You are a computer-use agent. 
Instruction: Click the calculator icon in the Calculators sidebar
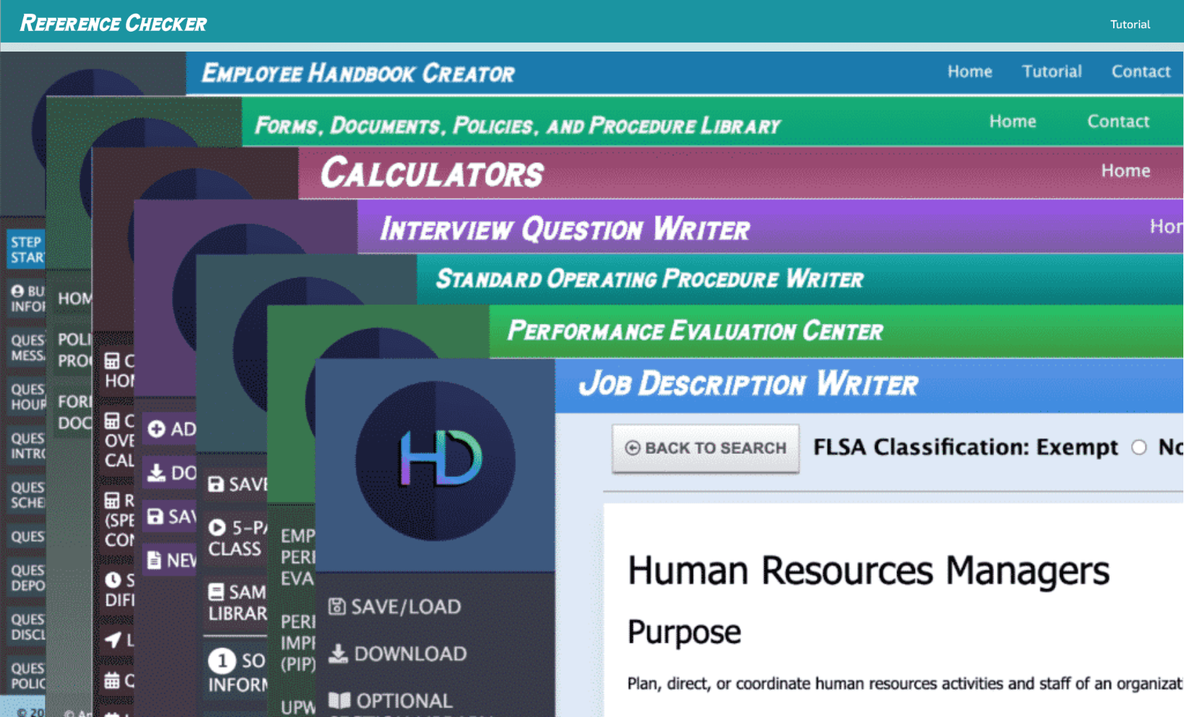point(111,362)
